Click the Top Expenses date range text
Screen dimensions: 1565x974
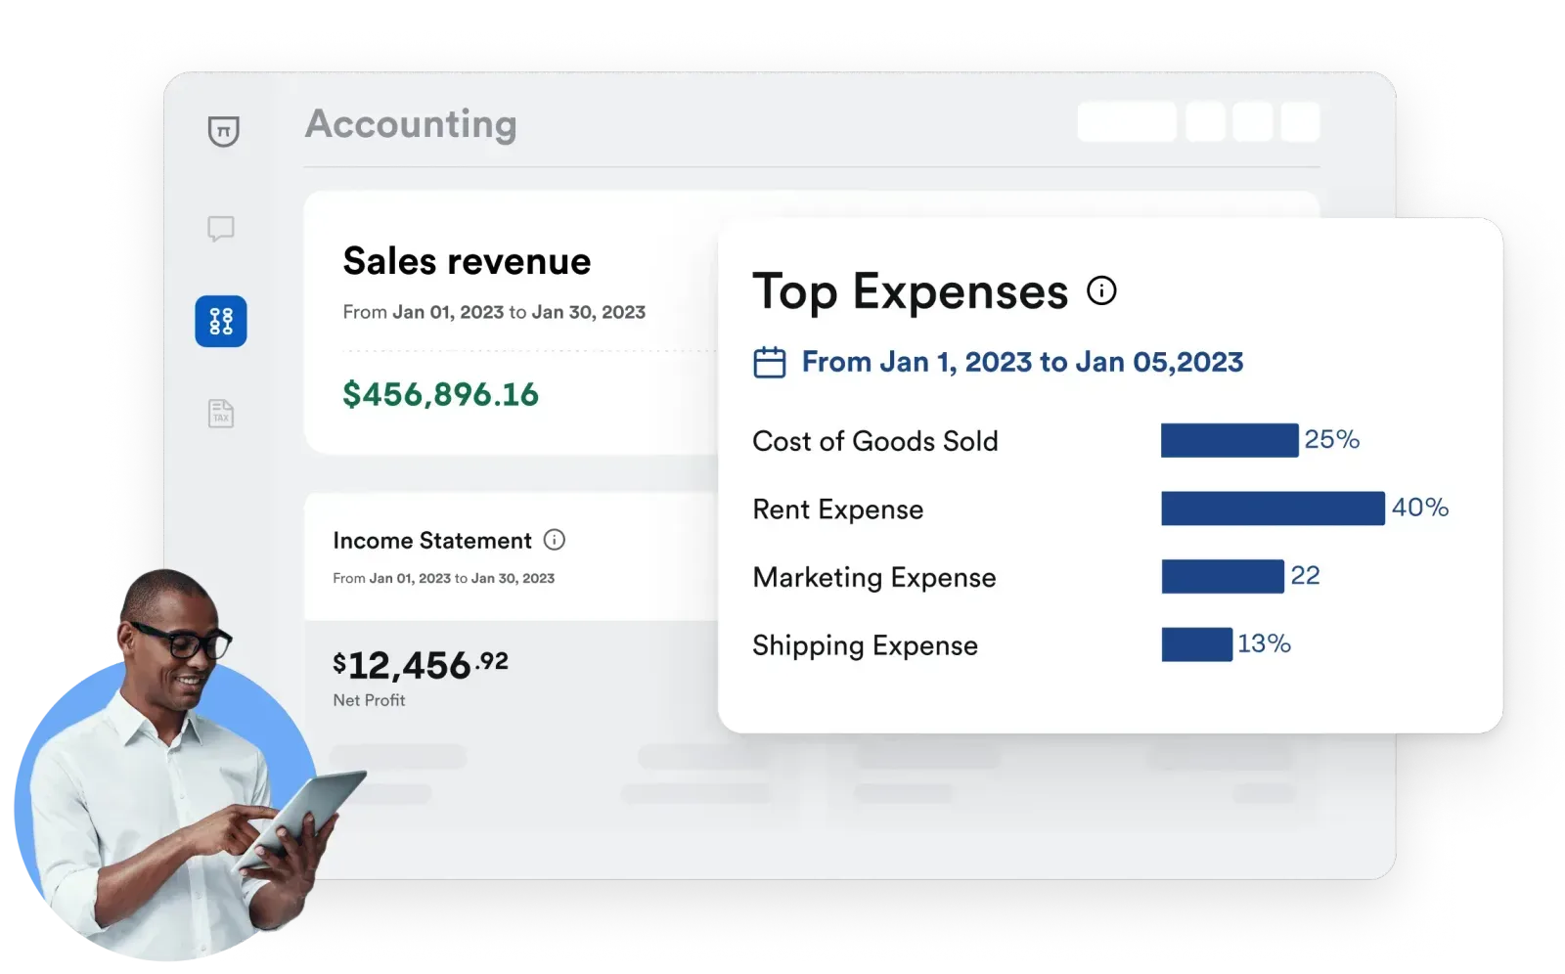coord(1022,362)
